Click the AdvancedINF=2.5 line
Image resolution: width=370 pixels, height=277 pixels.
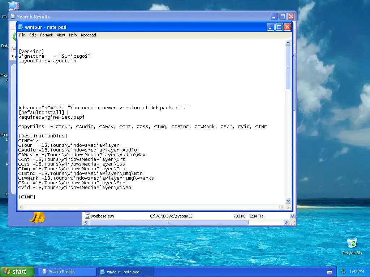pos(103,107)
